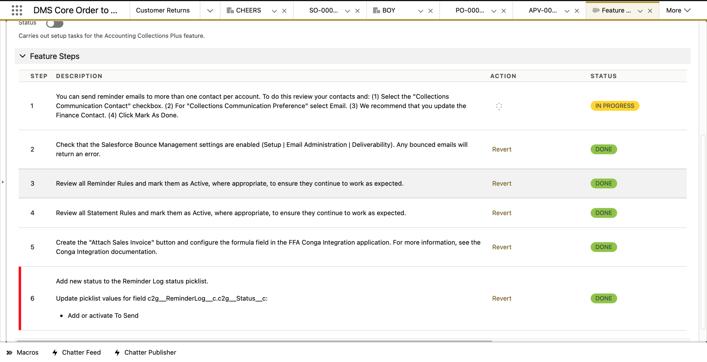Image resolution: width=707 pixels, height=362 pixels.
Task: Close the APV-00 tab
Action: tap(577, 11)
